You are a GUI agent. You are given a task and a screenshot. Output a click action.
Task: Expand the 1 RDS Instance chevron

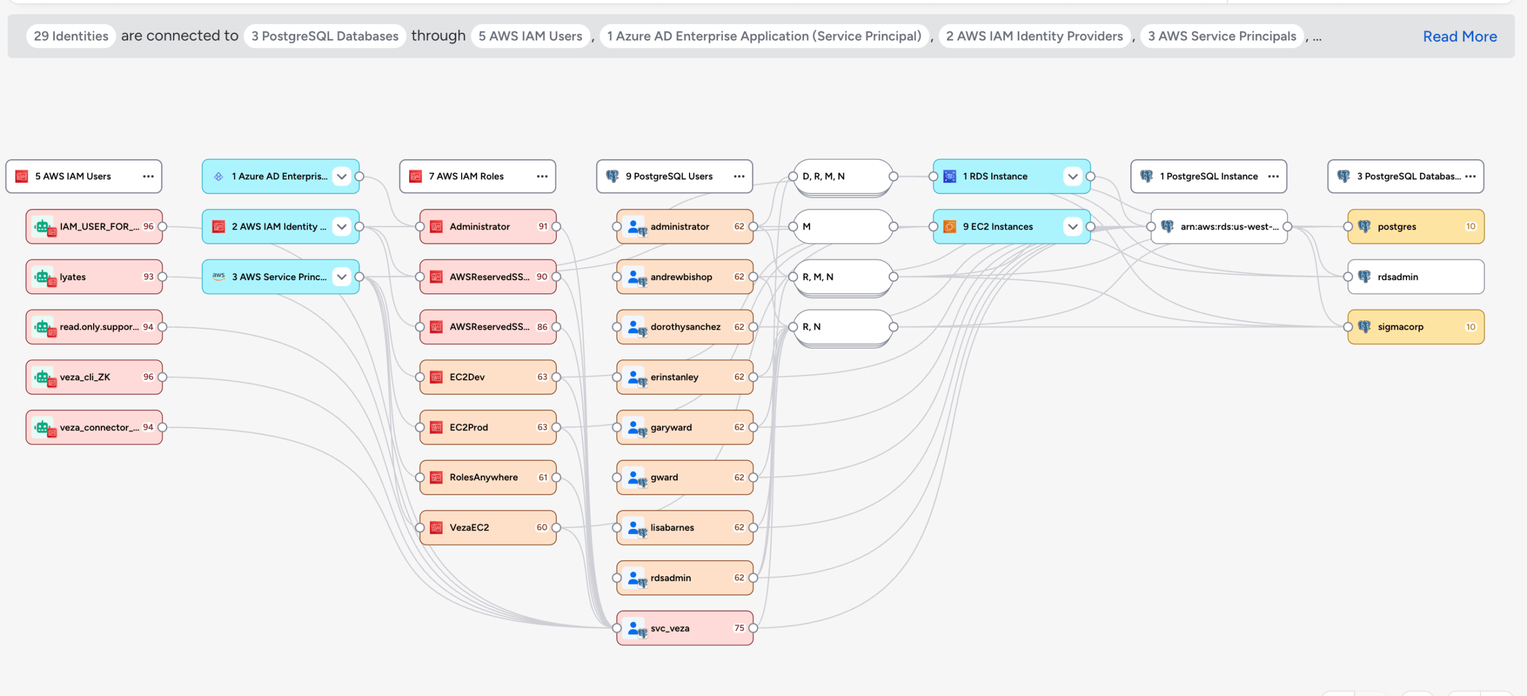pyautogui.click(x=1072, y=176)
